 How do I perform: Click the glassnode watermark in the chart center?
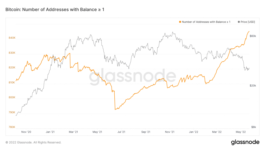tap(132, 77)
